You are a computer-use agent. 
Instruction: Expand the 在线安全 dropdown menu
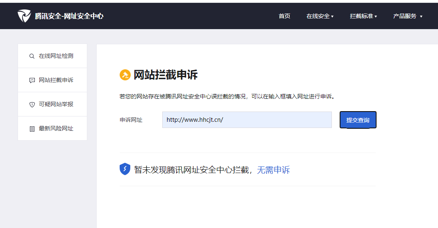pyautogui.click(x=320, y=16)
